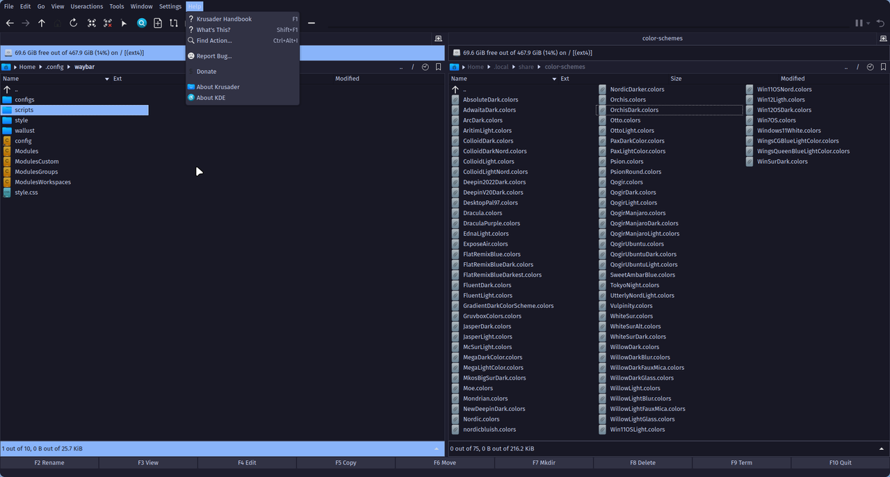Click F8 Delete button

tap(642, 462)
